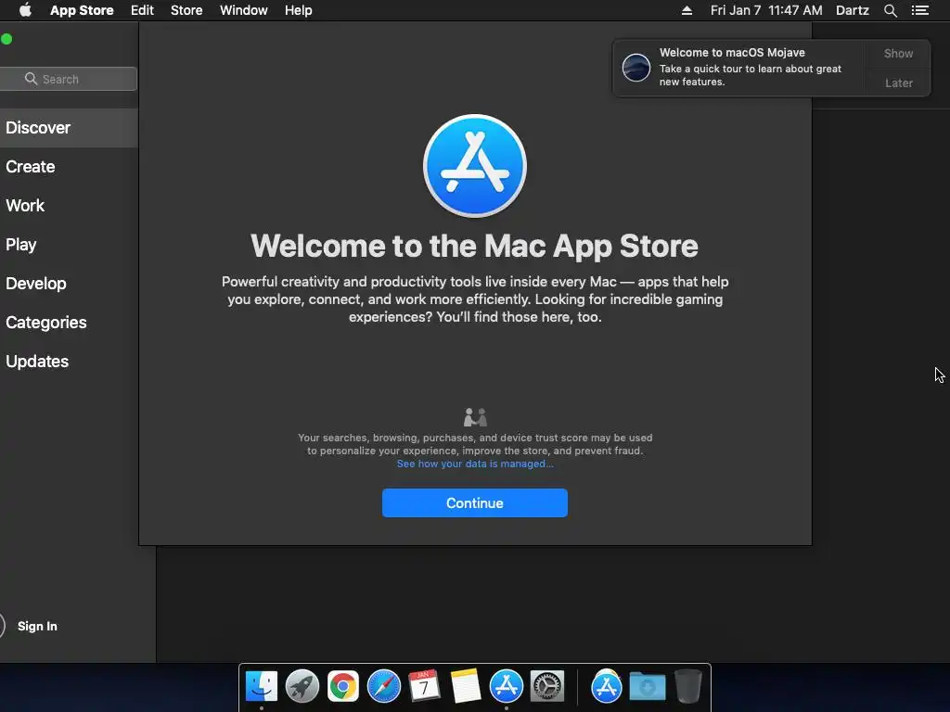Viewport: 950px width, 712px height.
Task: Click the Apple menu logo
Action: [x=25, y=10]
